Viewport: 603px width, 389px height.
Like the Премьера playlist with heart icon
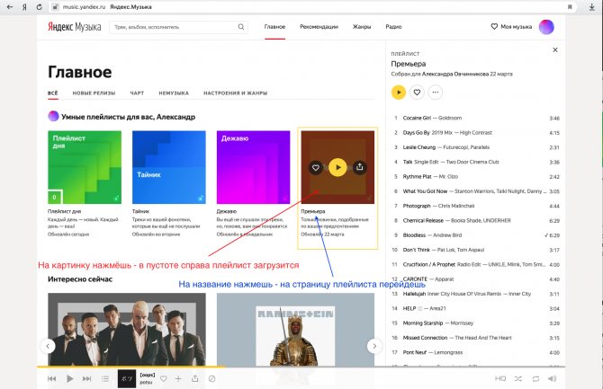tap(417, 93)
